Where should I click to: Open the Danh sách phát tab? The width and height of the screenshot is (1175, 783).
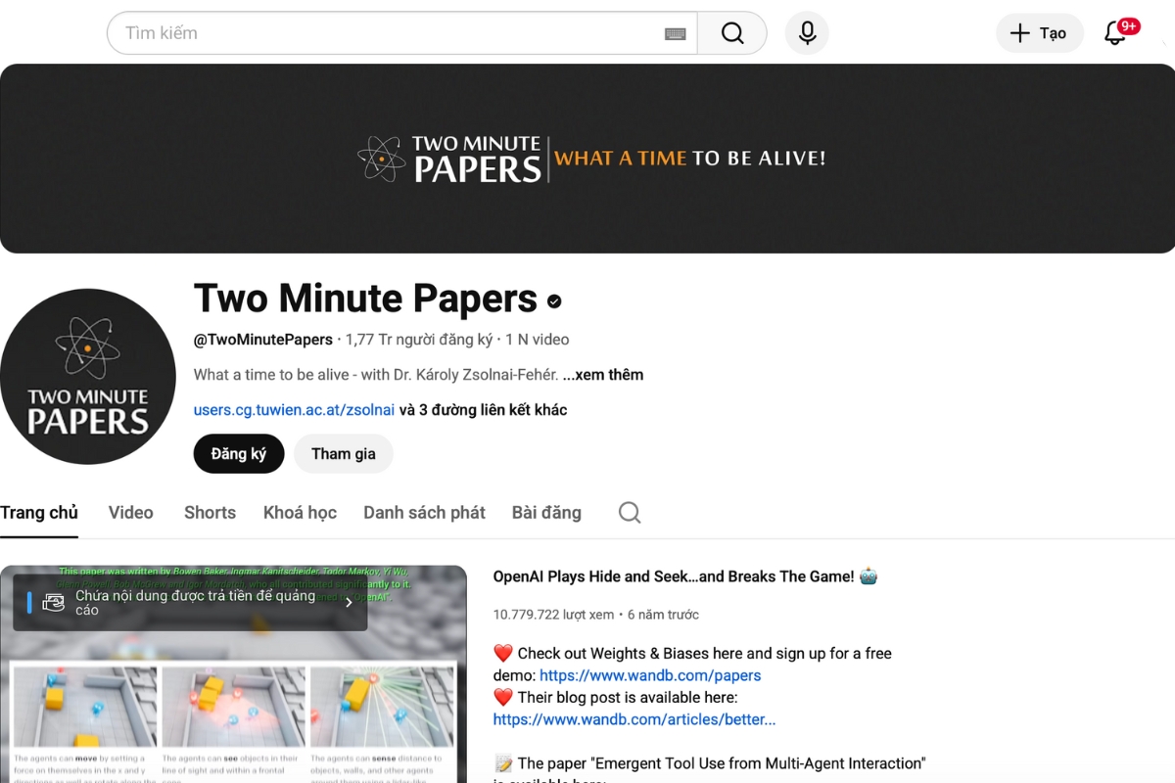424,513
